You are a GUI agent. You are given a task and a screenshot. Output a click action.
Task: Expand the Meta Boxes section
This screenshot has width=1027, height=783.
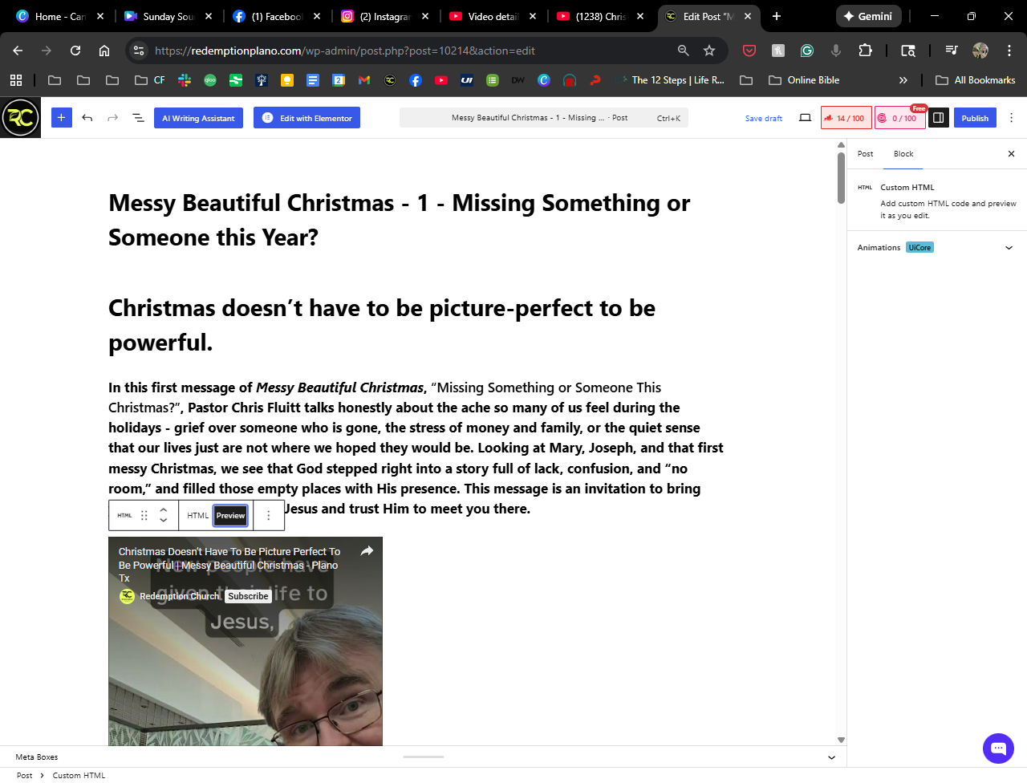(831, 757)
